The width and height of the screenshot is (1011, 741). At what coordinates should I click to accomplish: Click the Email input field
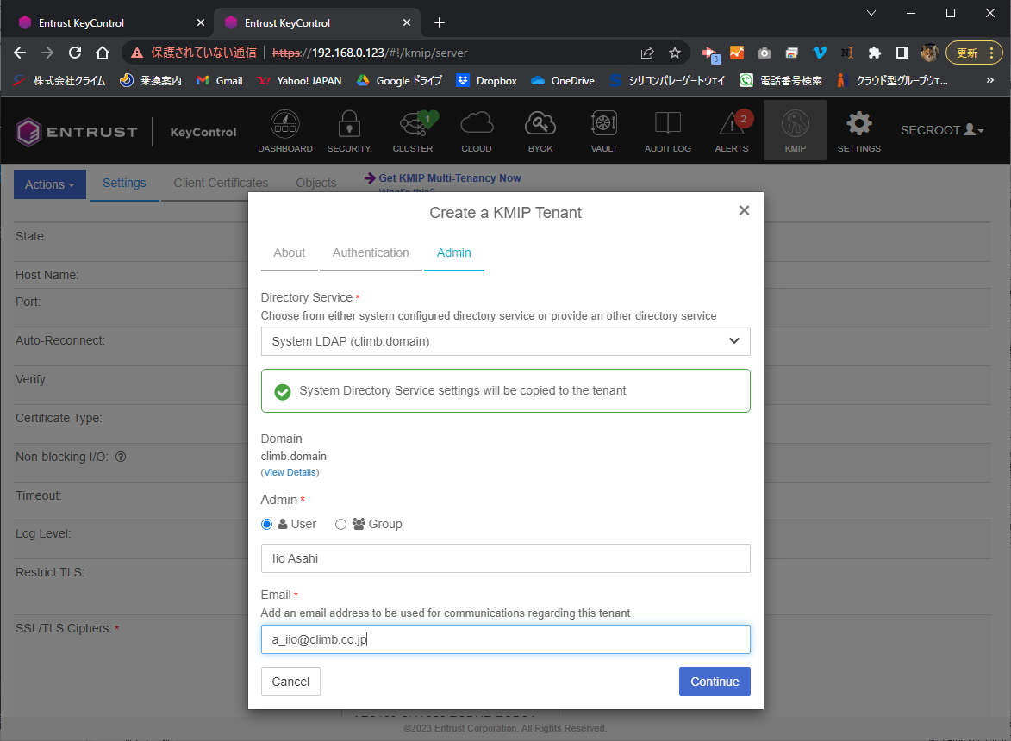505,639
